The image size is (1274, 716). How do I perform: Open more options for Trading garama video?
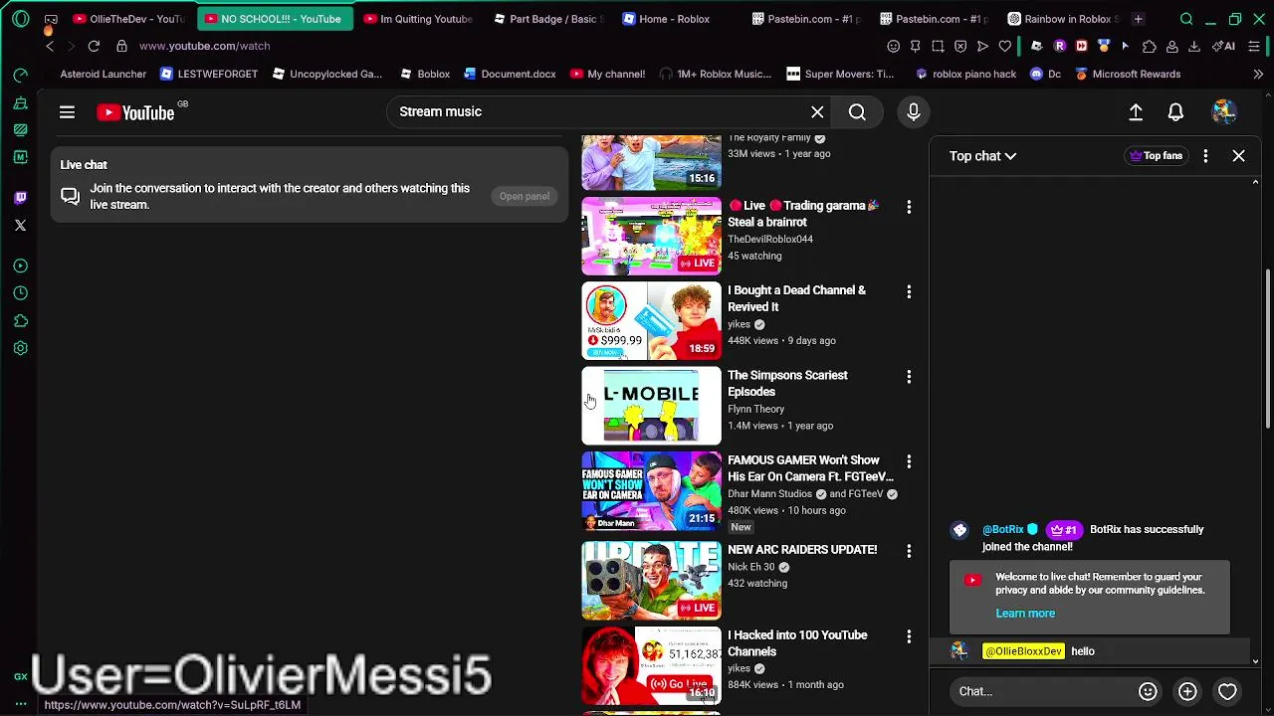(x=909, y=207)
